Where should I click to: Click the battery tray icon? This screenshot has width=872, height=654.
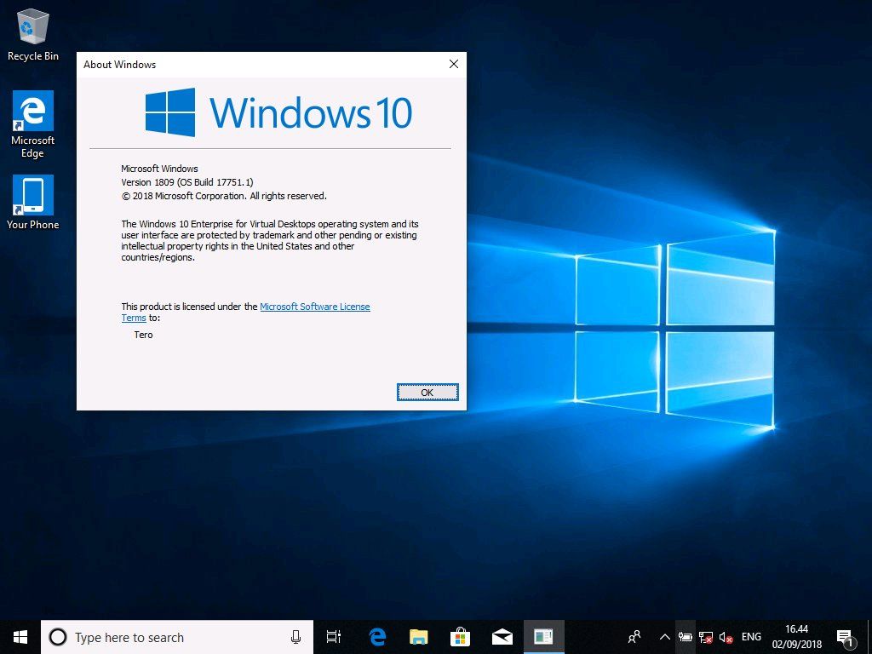pos(686,637)
